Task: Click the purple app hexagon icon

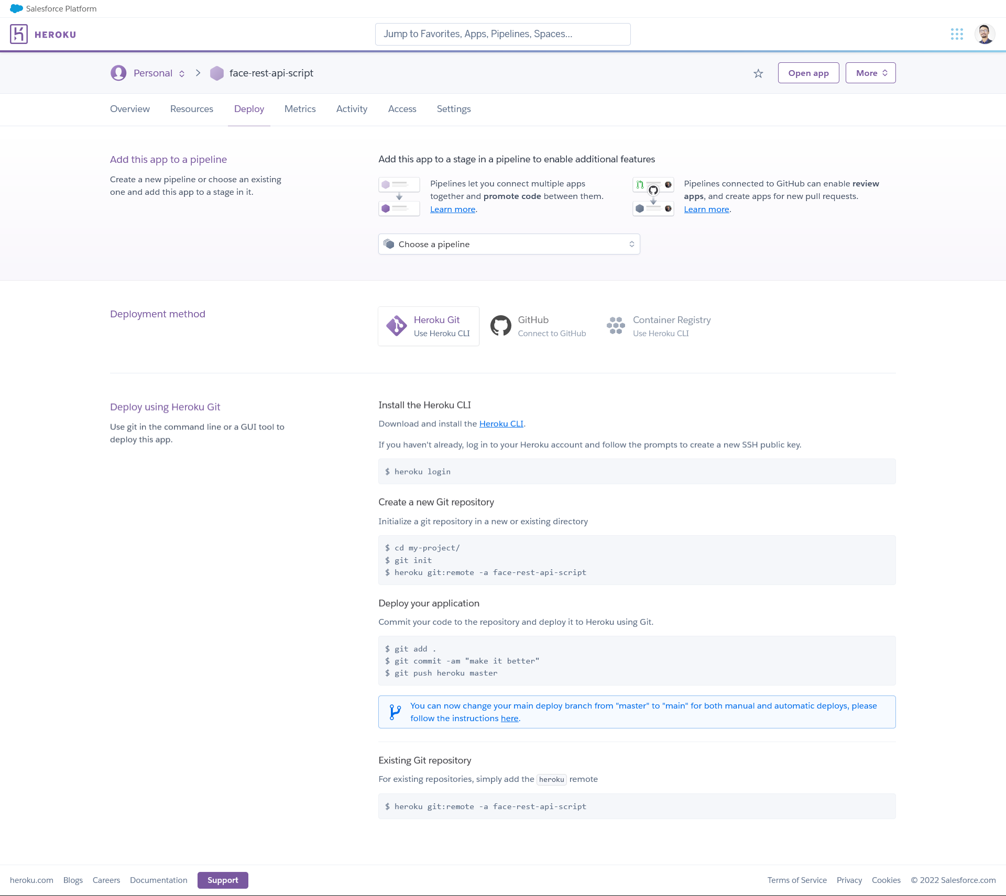Action: pos(217,73)
